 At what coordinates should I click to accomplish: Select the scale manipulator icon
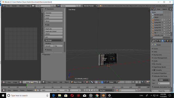107,82
